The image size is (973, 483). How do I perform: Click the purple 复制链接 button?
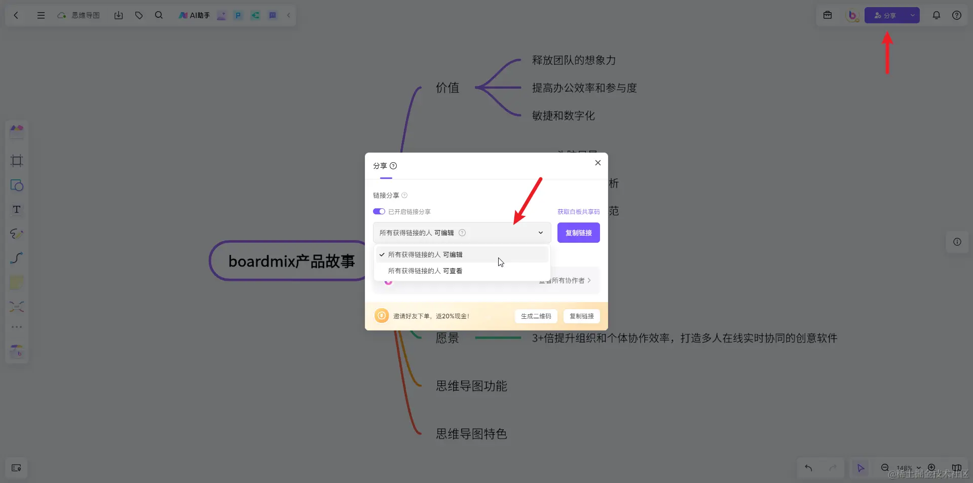(x=579, y=233)
